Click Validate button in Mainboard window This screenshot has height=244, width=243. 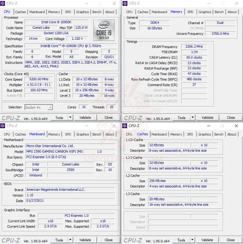[85, 240]
